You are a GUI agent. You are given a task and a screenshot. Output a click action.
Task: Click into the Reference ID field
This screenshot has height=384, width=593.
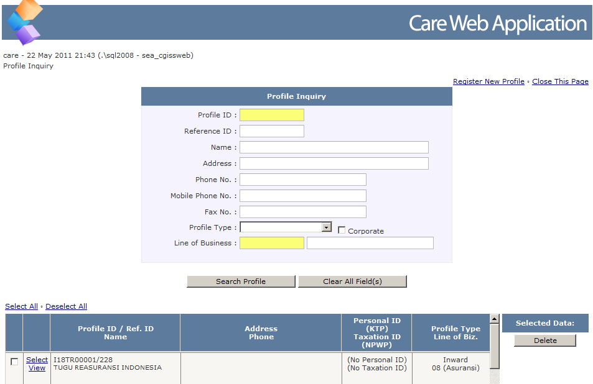coord(272,131)
